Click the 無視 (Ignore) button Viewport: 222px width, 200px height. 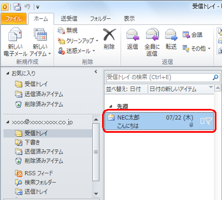68,31
